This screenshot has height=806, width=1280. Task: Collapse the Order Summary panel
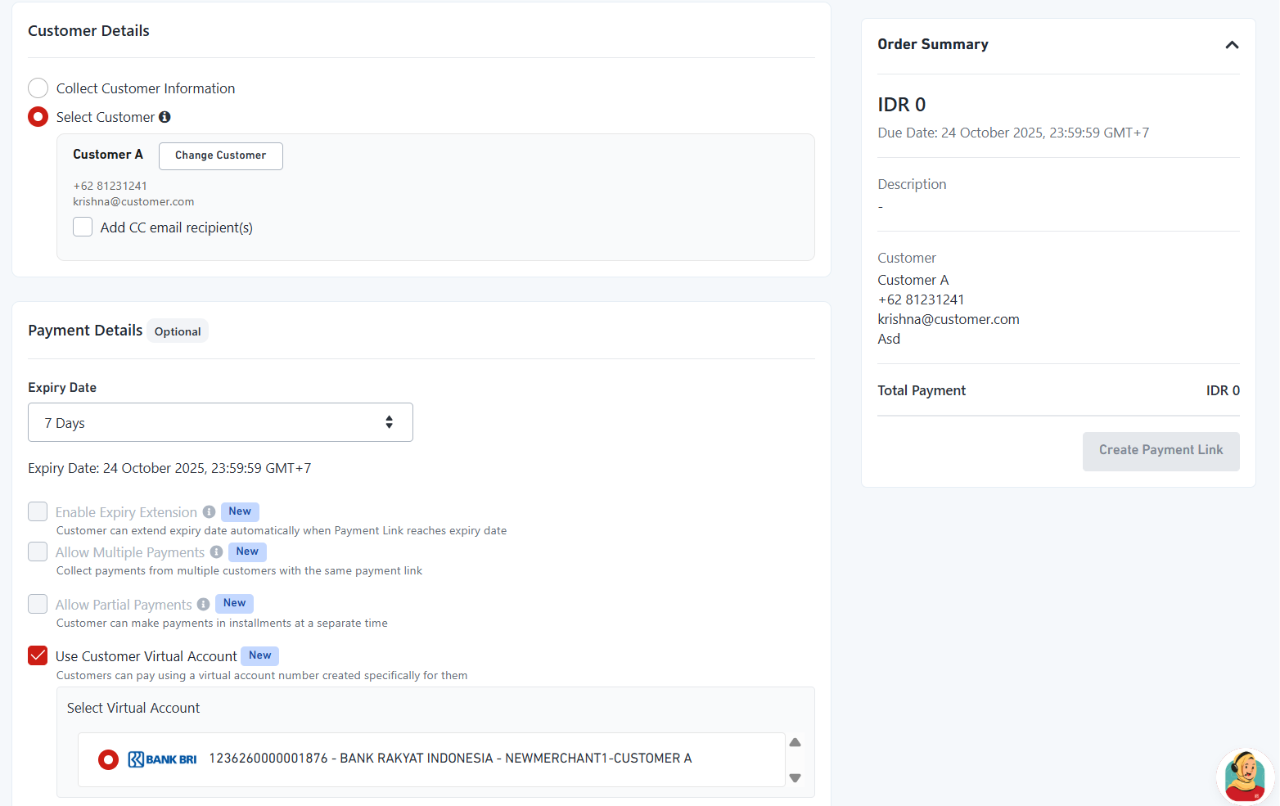coord(1231,45)
